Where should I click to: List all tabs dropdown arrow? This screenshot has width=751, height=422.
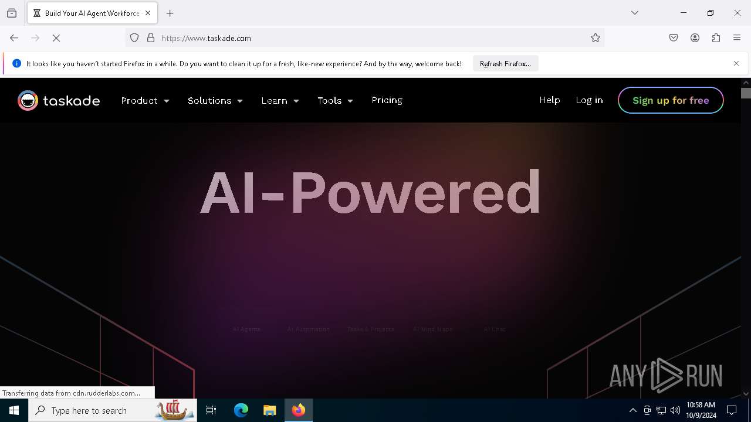pos(635,13)
